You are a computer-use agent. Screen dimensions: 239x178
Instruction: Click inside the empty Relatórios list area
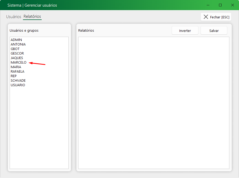pyautogui.click(x=154, y=102)
